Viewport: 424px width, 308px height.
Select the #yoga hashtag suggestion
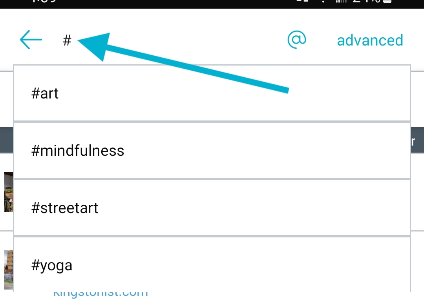[212, 265]
